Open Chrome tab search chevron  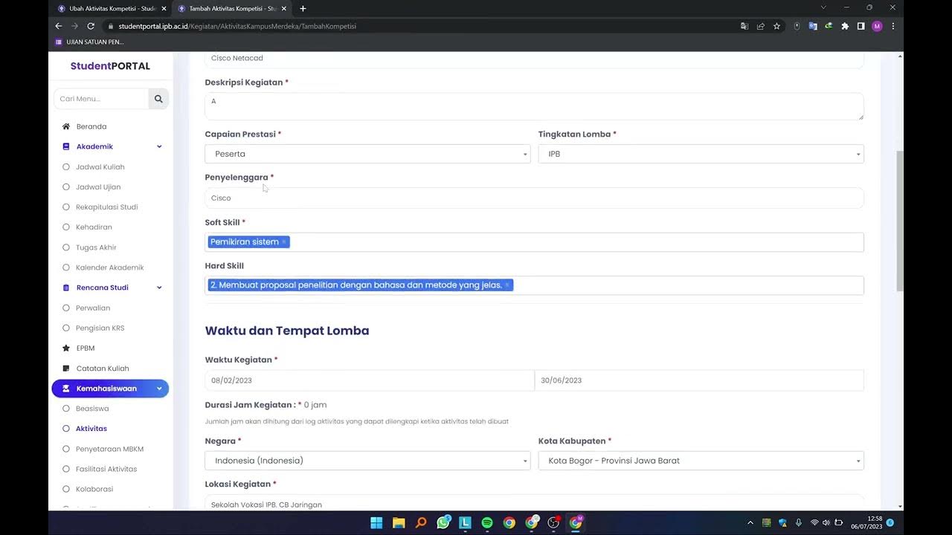(823, 7)
